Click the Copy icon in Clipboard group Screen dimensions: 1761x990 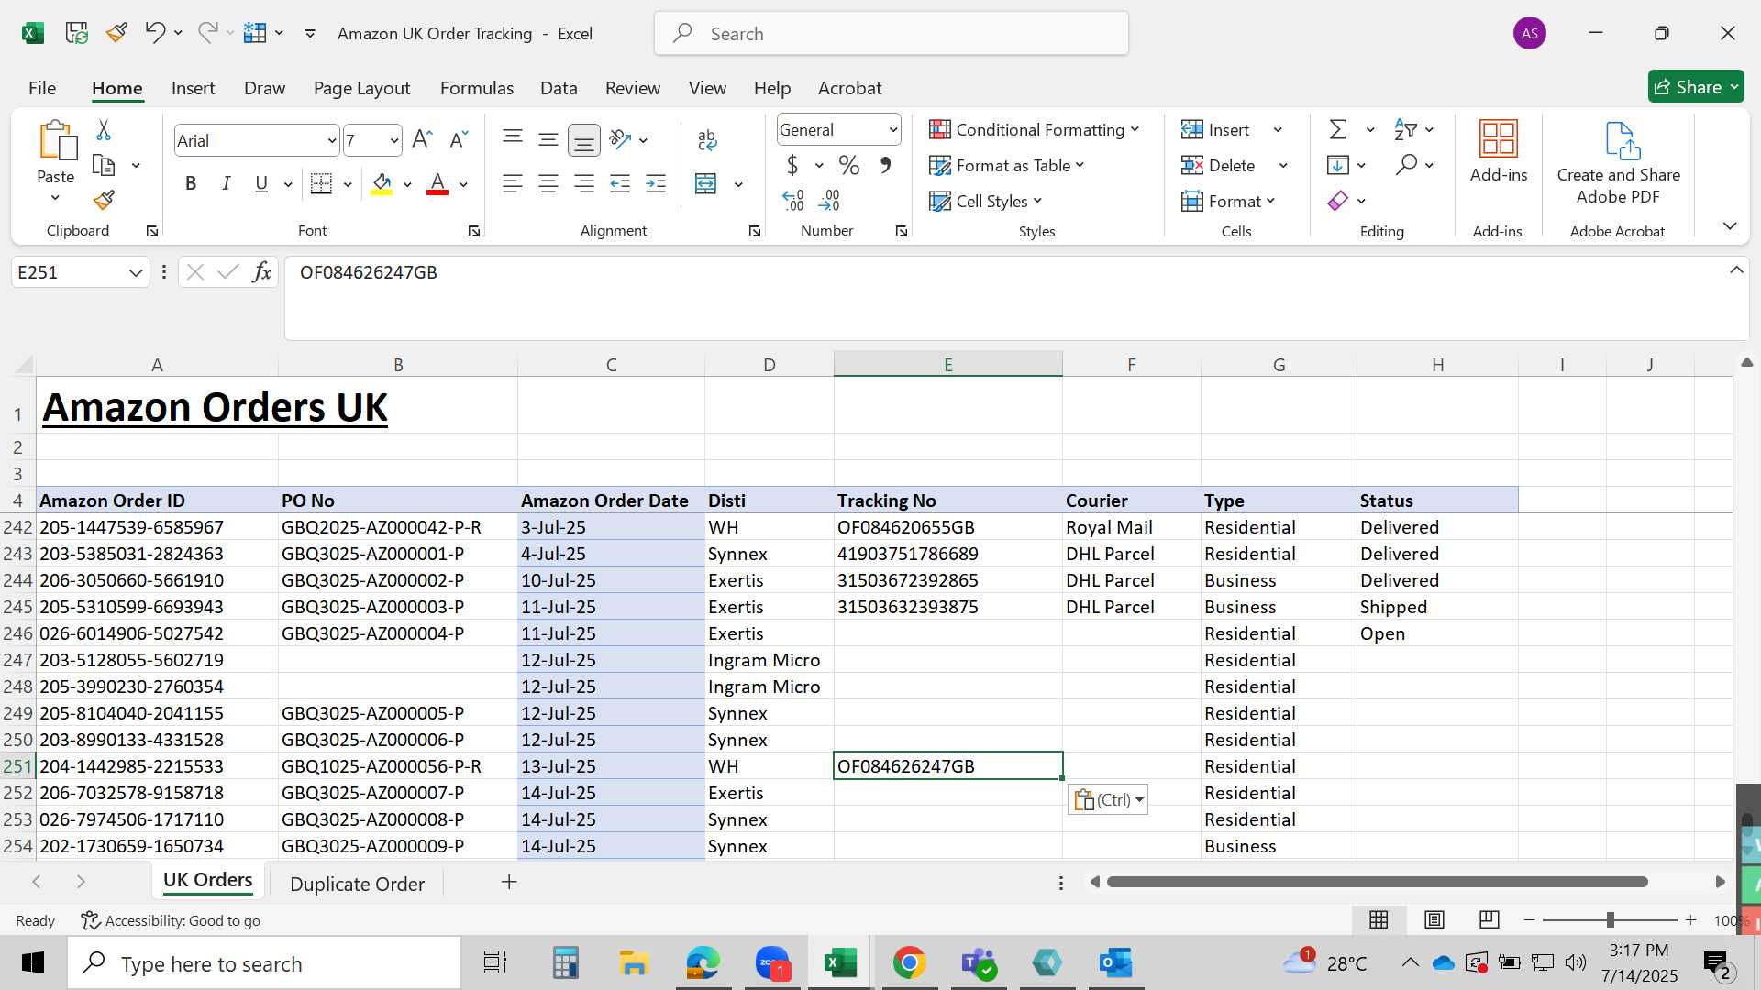104,166
